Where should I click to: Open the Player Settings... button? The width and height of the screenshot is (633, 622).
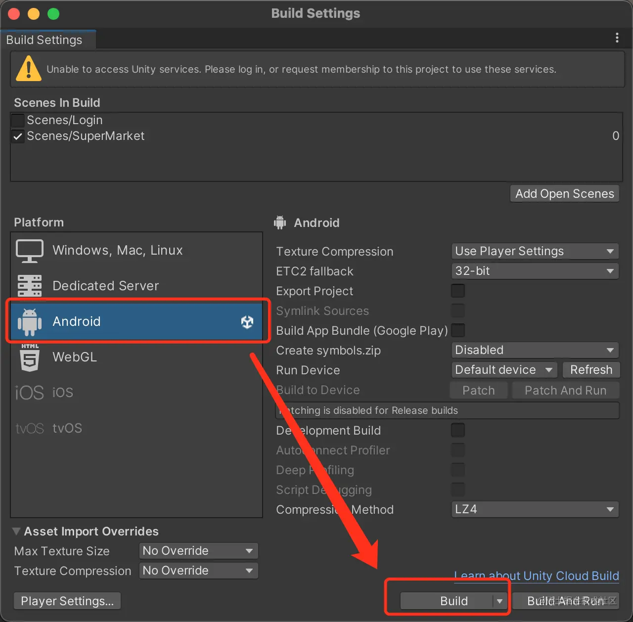click(x=67, y=601)
